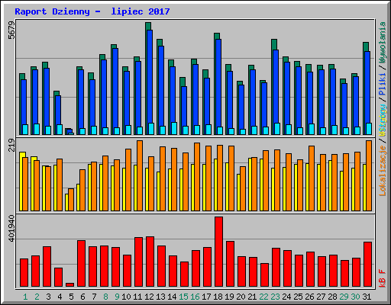
Task: Click the green Wywołania legend label
Action: point(382,43)
